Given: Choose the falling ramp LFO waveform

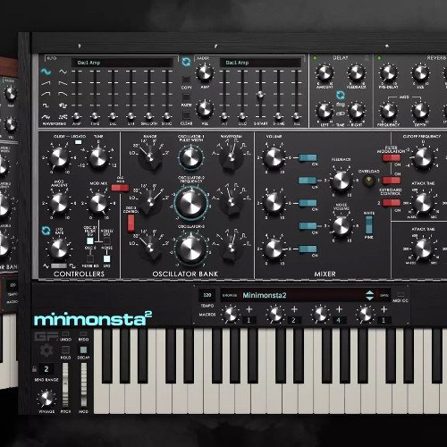Looking at the screenshot, I should (x=63, y=83).
